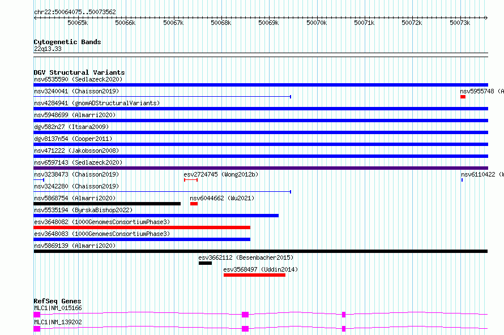Select the Cytogenetic Bands track title
The width and height of the screenshot is (504, 335).
[x=67, y=42]
